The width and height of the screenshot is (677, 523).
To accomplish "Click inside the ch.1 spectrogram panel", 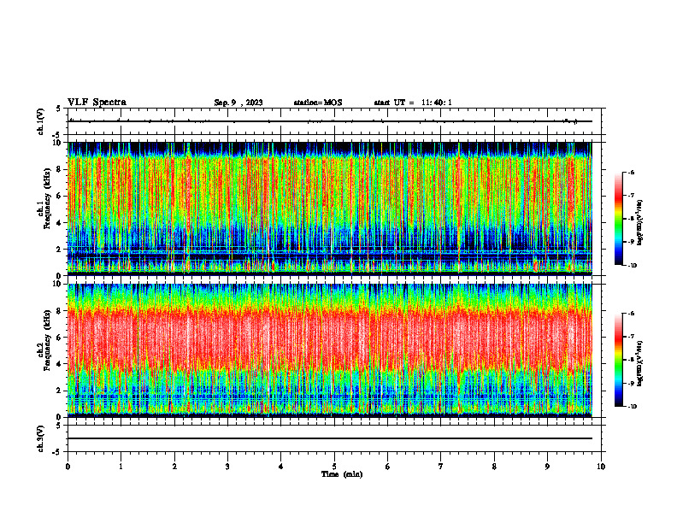I will pyautogui.click(x=330, y=209).
